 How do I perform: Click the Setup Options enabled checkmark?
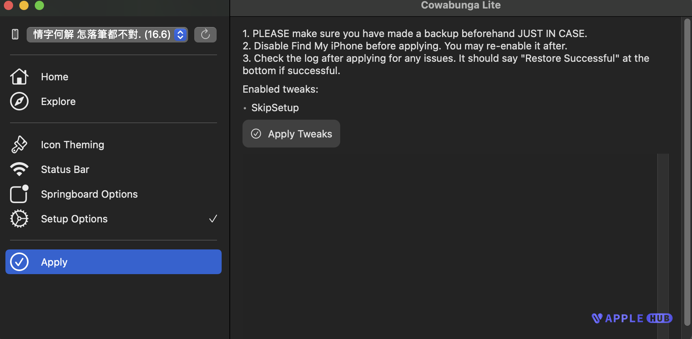coord(213,219)
